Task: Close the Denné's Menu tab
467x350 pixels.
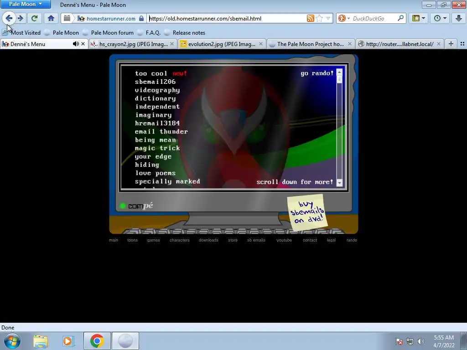Action: pos(83,44)
